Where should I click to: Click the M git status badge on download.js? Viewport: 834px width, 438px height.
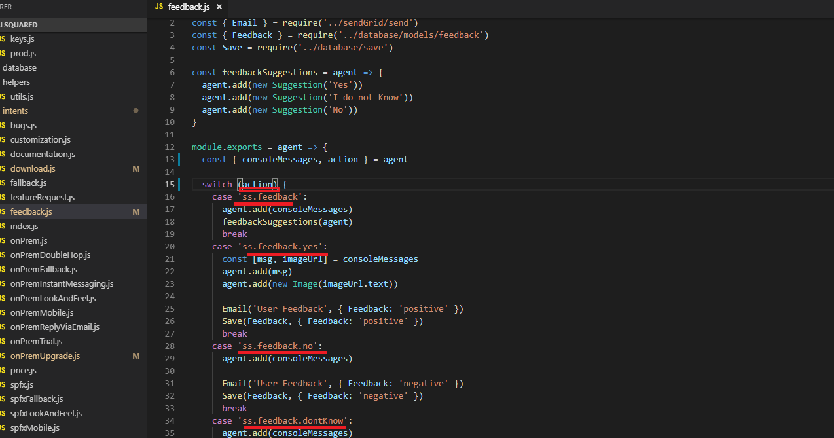coord(136,169)
